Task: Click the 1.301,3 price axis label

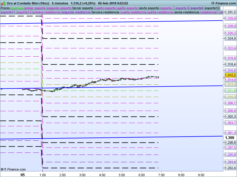Action: pyautogui.click(x=230, y=133)
